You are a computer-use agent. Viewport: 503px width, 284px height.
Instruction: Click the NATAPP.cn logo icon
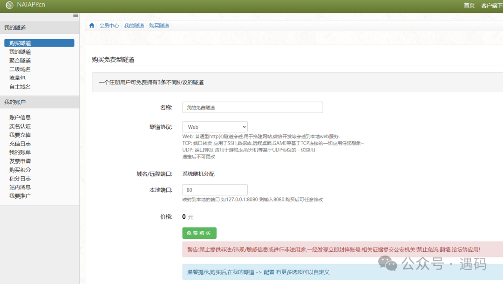(9, 6)
